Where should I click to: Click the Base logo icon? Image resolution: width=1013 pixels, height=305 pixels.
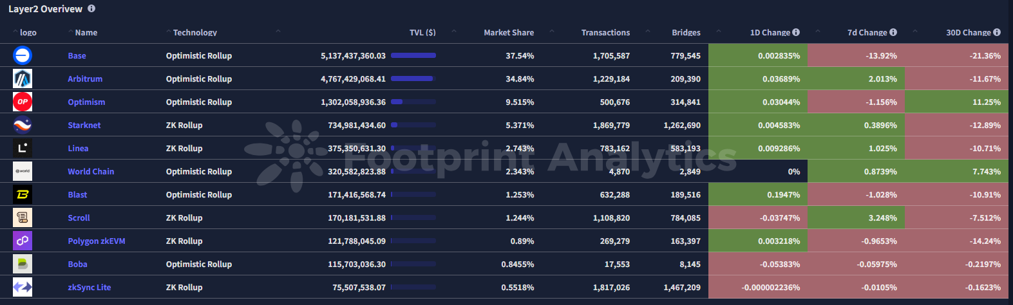pyautogui.click(x=23, y=55)
